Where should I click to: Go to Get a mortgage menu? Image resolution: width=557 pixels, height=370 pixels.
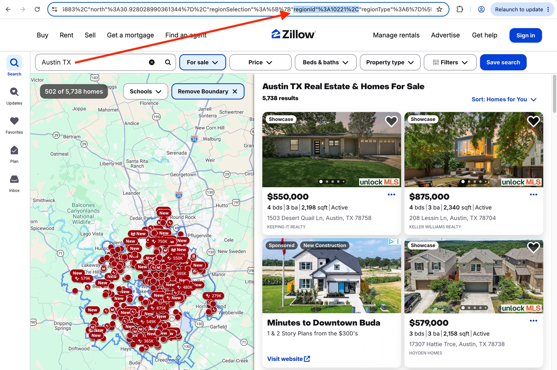point(130,35)
